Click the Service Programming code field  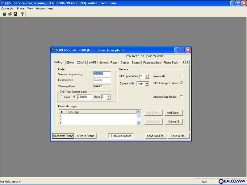click(102, 74)
